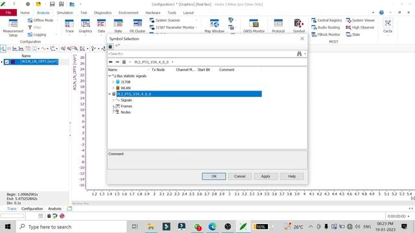Expand the WLAN tree node
The image size is (415, 233).
coord(113,88)
